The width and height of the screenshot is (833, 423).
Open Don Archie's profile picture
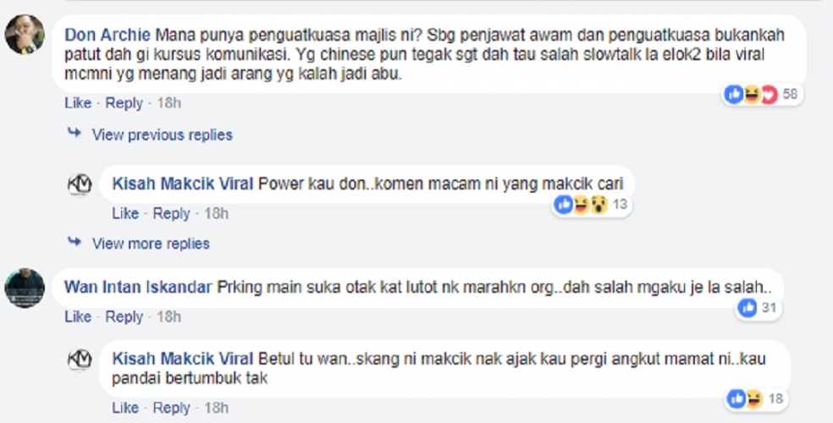(25, 35)
